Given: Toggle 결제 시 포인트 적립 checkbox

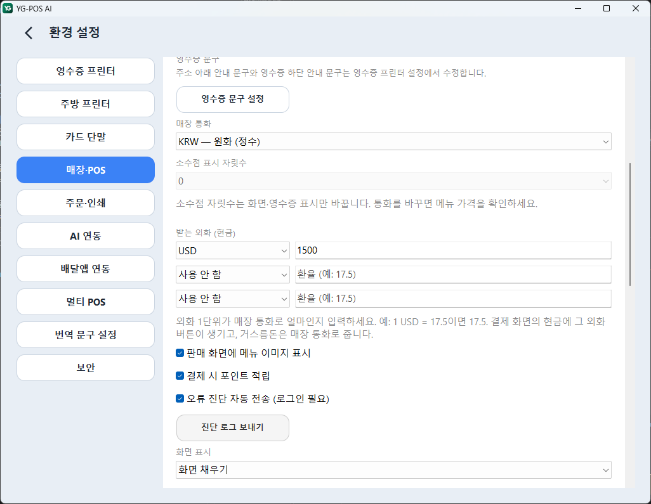Looking at the screenshot, I should tap(180, 376).
